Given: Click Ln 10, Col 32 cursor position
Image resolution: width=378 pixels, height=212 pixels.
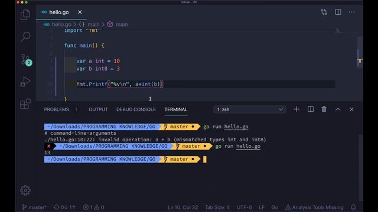Looking at the screenshot, I should pos(183,207).
